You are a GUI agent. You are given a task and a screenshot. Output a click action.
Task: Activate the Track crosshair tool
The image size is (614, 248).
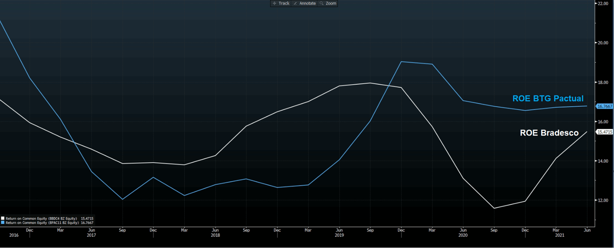point(281,3)
